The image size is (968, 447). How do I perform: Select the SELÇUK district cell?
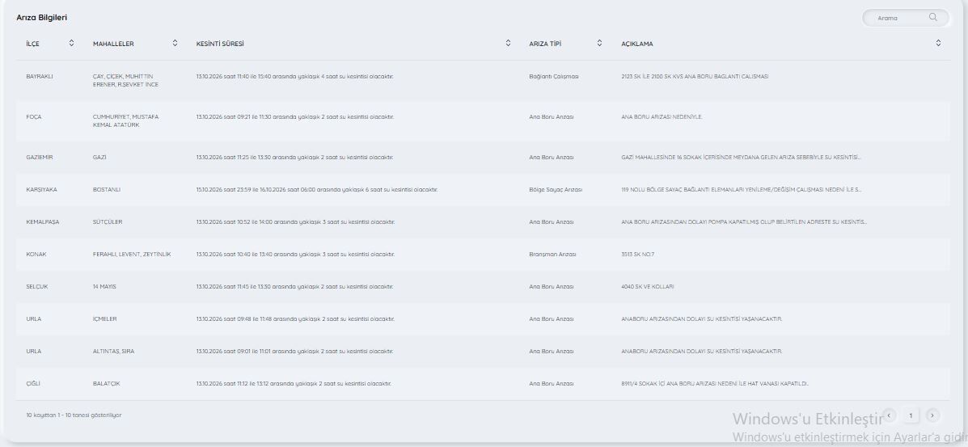[x=37, y=286]
